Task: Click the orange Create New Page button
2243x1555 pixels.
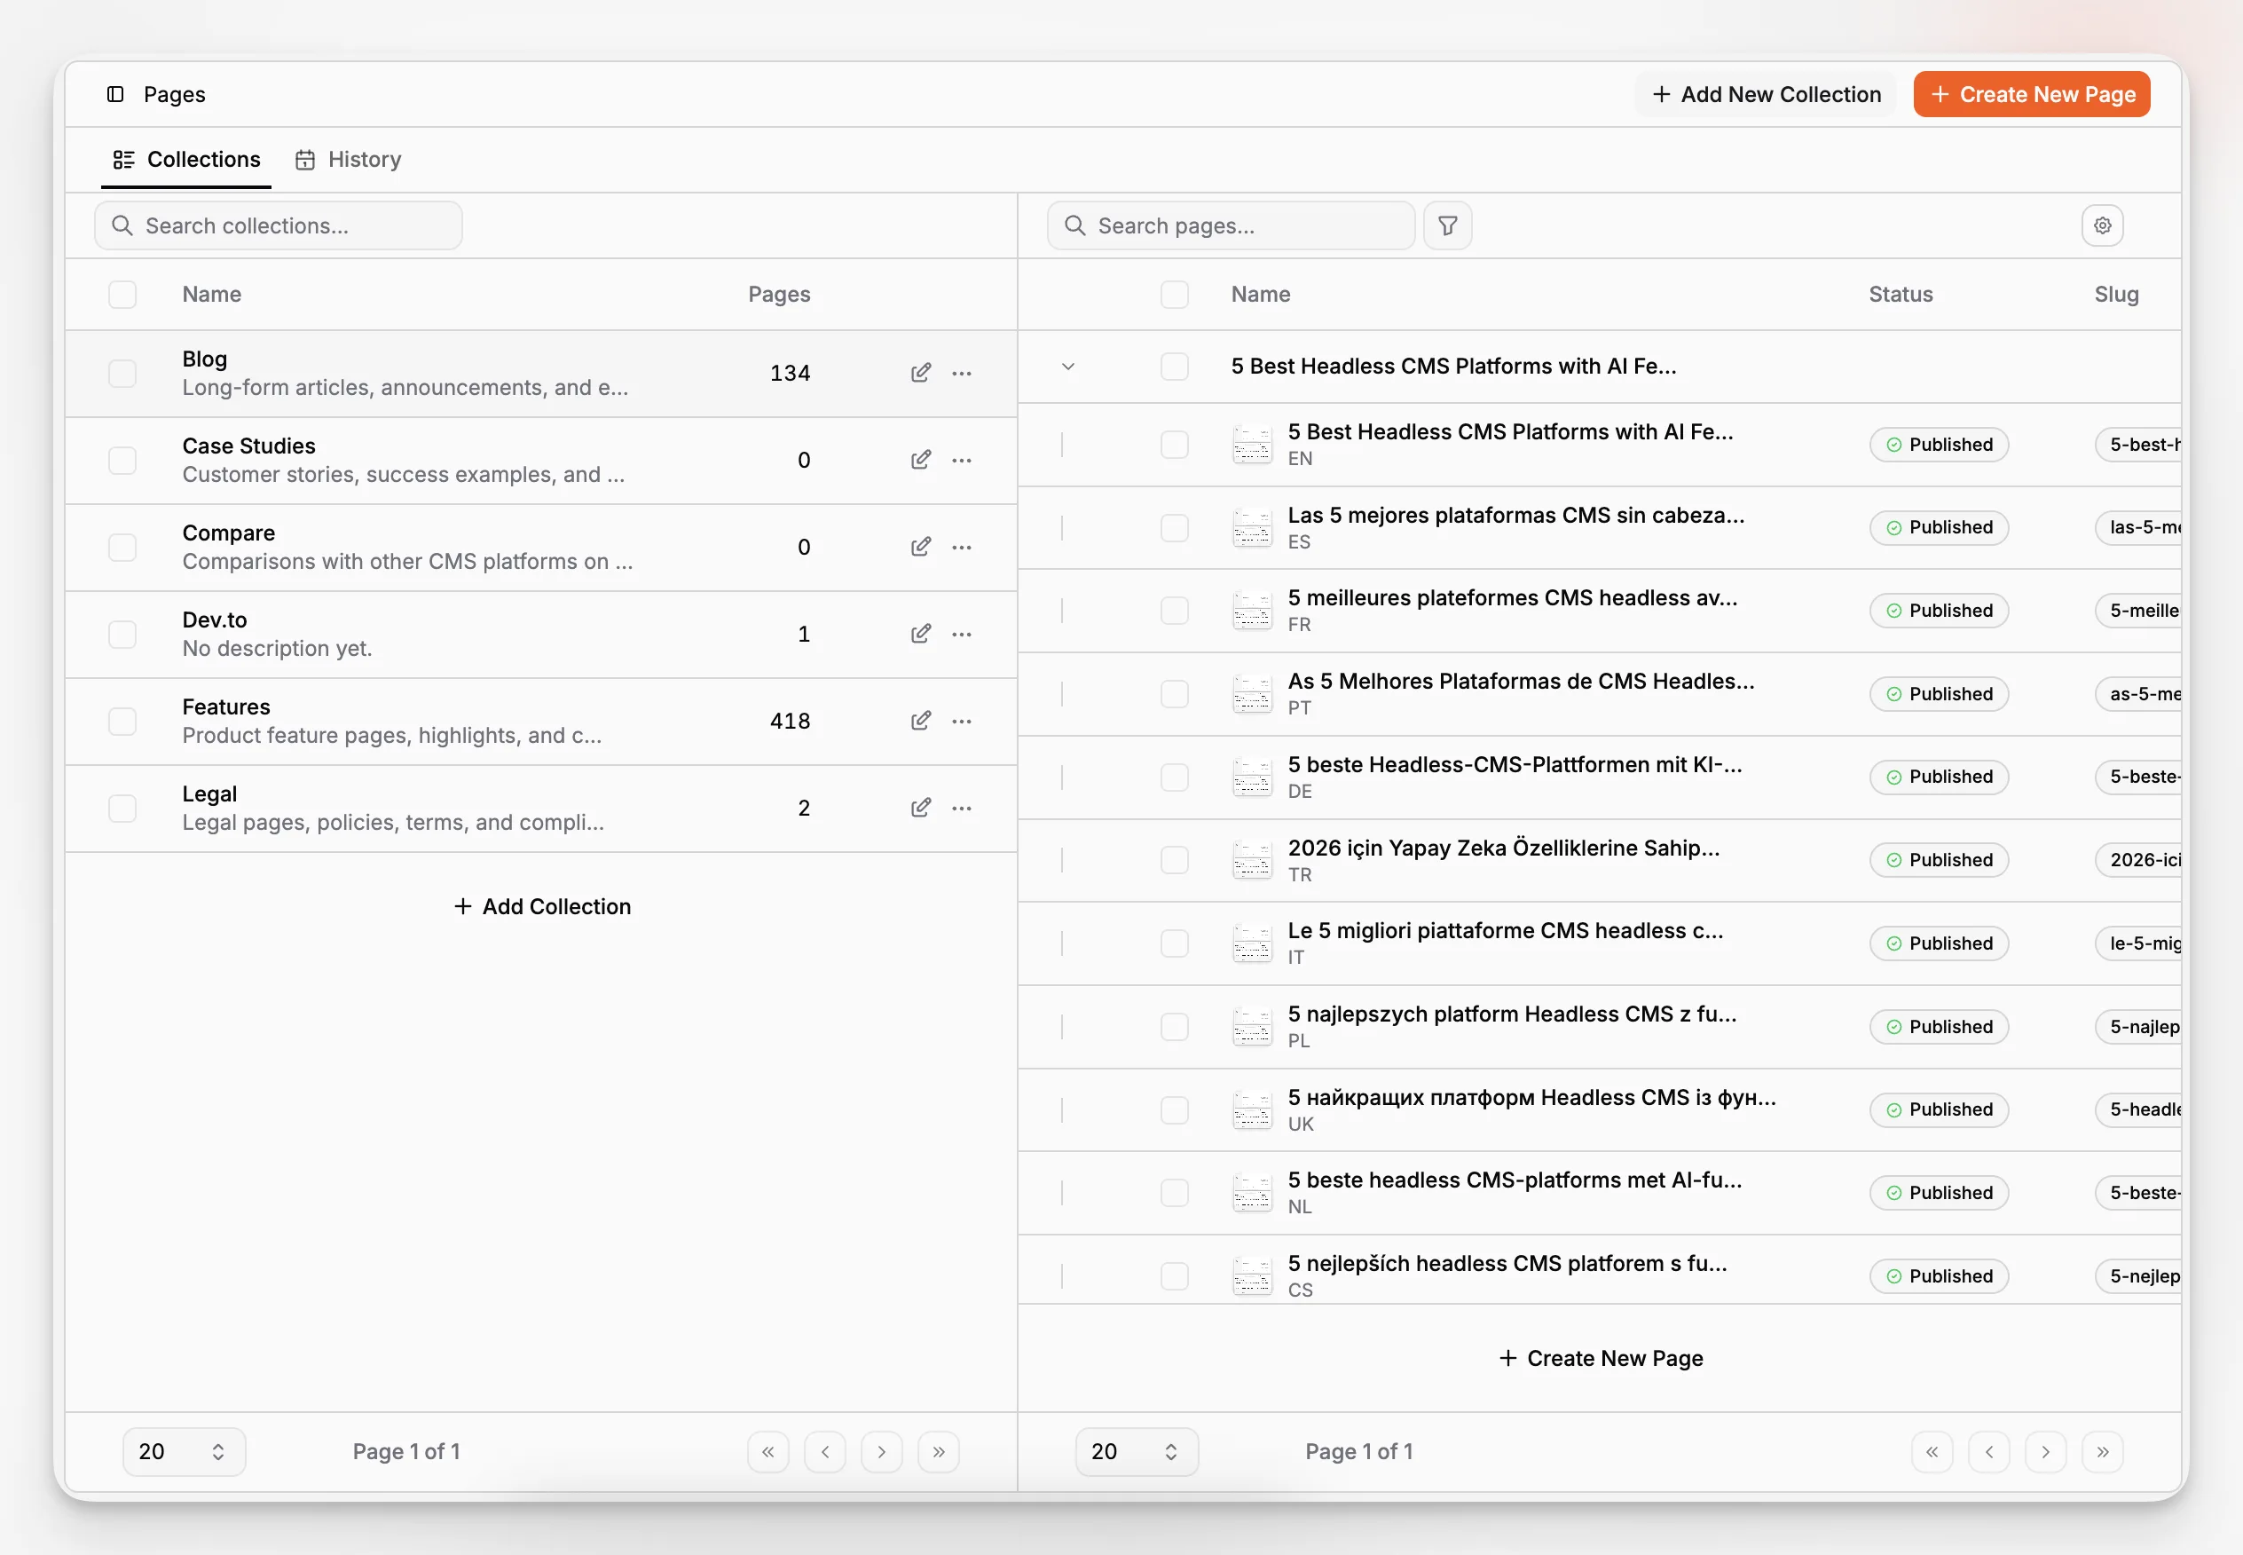Action: tap(2032, 94)
